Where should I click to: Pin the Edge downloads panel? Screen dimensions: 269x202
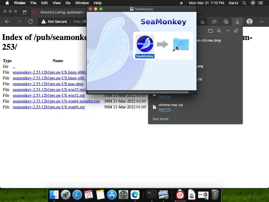pos(236,31)
